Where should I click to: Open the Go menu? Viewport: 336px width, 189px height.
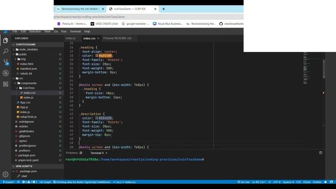[56, 31]
